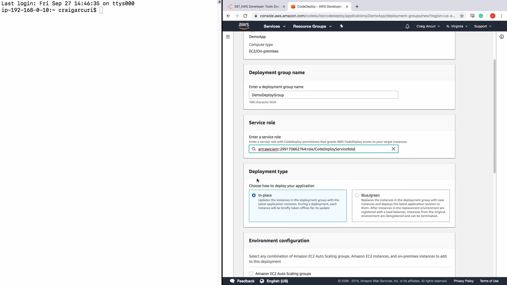Open the Privacy Policy link

[463, 281]
